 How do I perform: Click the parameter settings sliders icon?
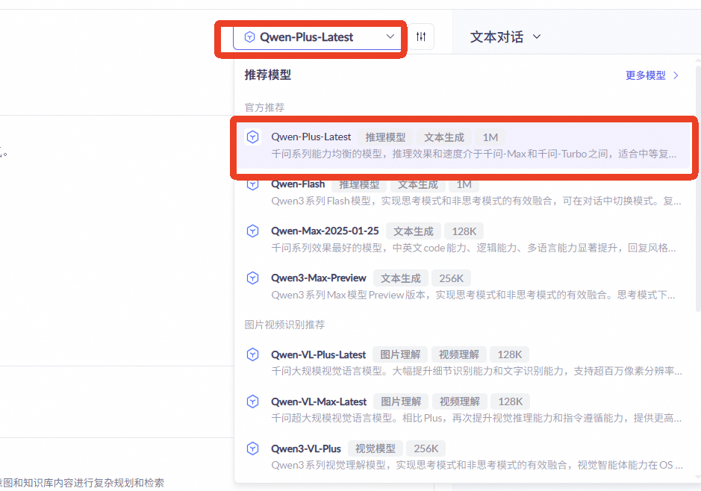pos(421,37)
